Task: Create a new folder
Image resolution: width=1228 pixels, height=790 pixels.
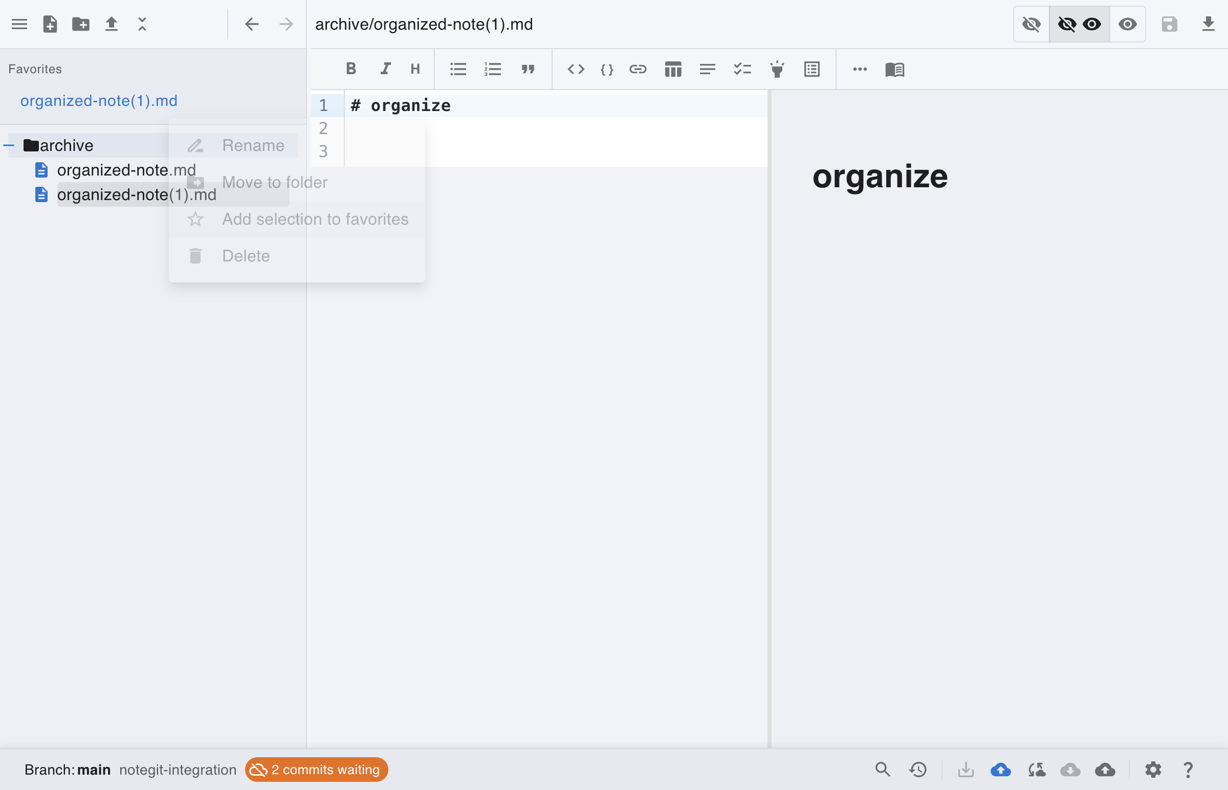Action: pyautogui.click(x=80, y=24)
